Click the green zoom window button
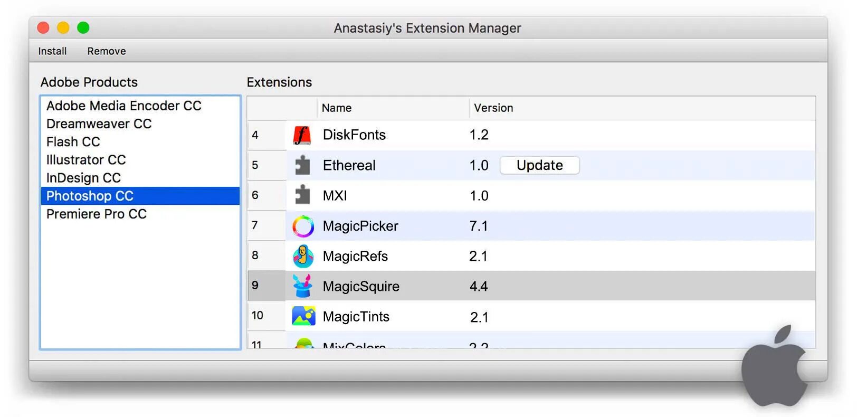The height and width of the screenshot is (417, 857). (83, 27)
